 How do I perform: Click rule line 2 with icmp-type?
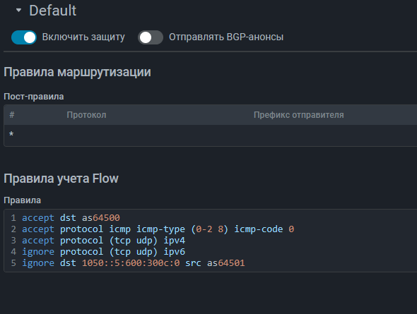coord(158,229)
